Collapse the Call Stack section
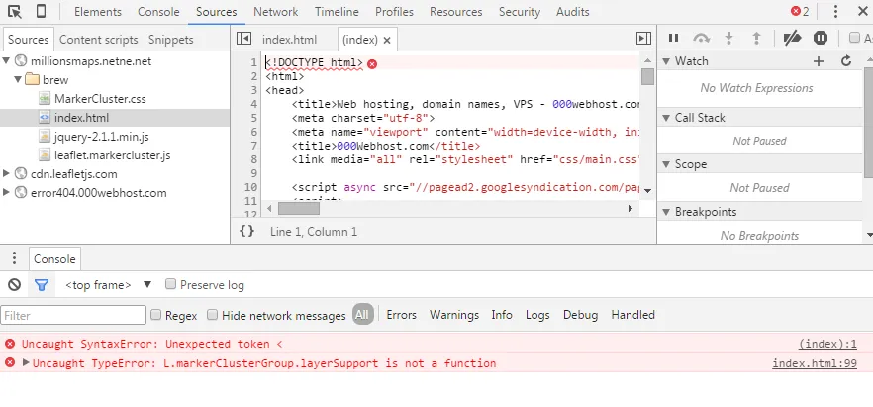Screen dimensions: 873x407 [666, 118]
